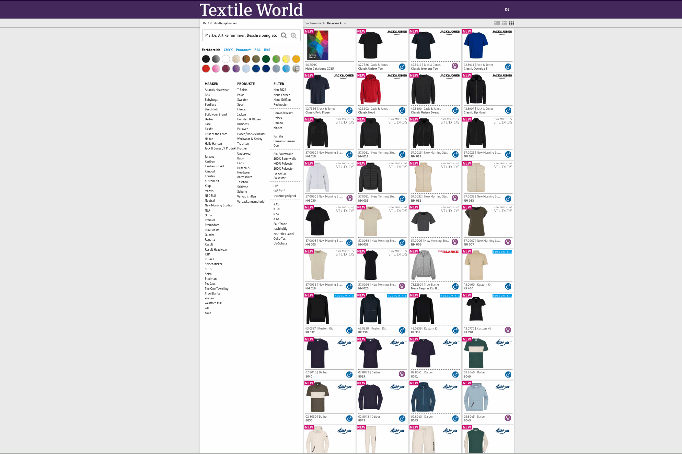Image resolution: width=682 pixels, height=454 pixels.
Task: Select the tile grid view icon
Action: [511, 23]
